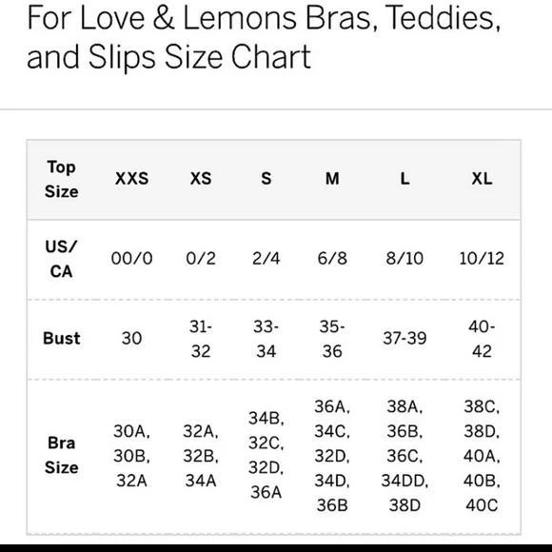This screenshot has height=552, width=552.
Task: Click the Bra Size row label
Action: [61, 455]
